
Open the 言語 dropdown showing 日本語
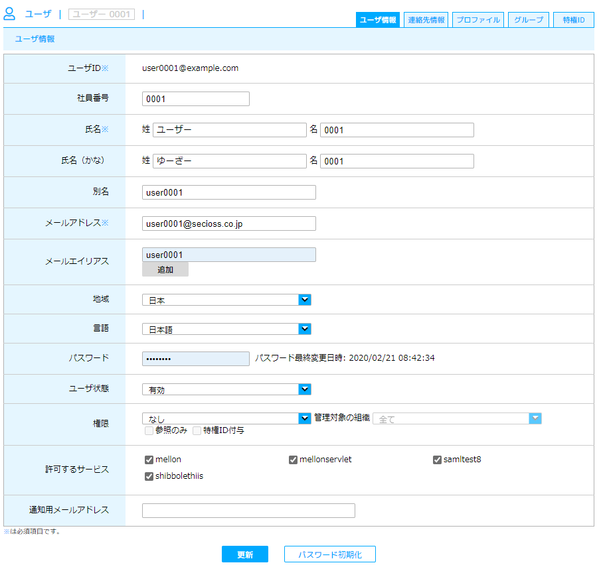tap(226, 329)
